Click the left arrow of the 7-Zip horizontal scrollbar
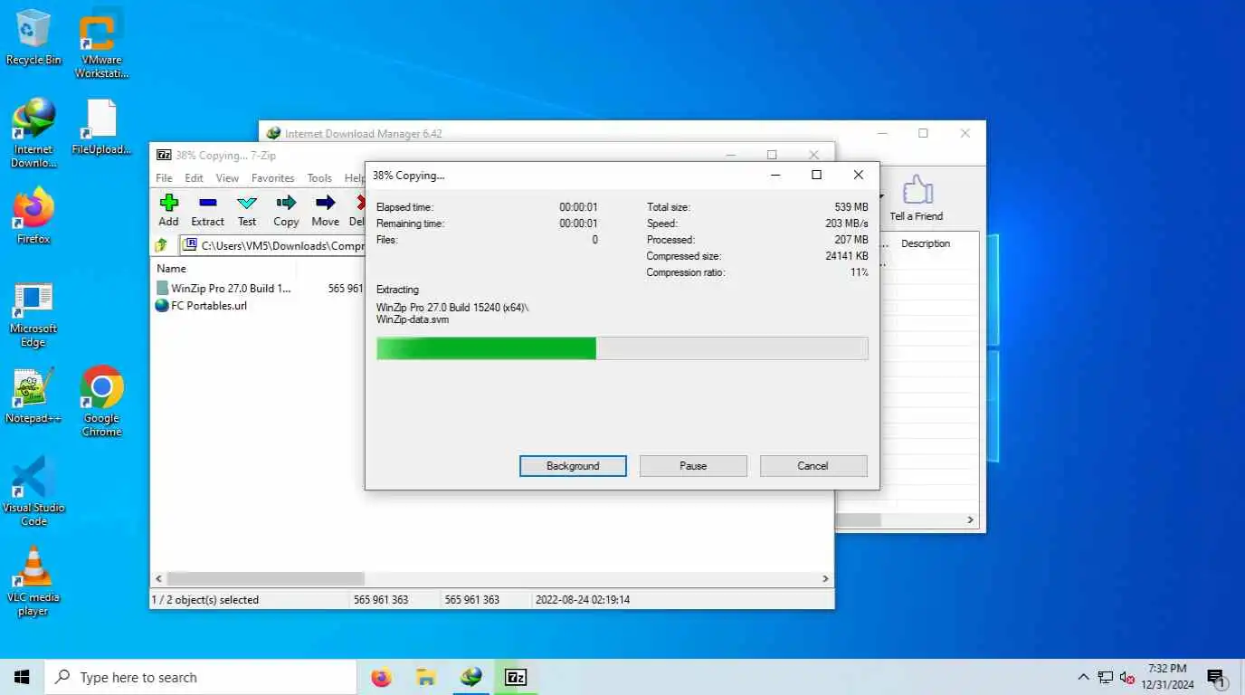 (159, 578)
